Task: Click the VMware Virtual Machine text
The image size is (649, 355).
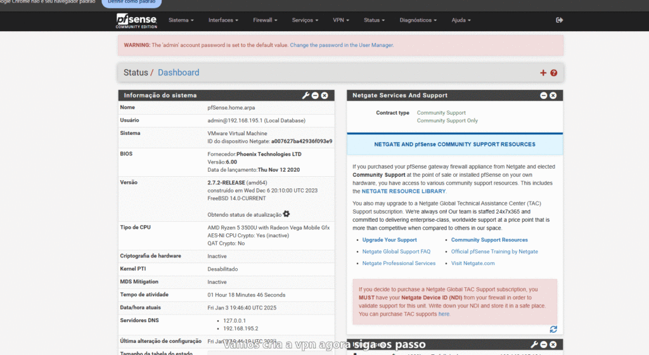Action: [x=237, y=134]
